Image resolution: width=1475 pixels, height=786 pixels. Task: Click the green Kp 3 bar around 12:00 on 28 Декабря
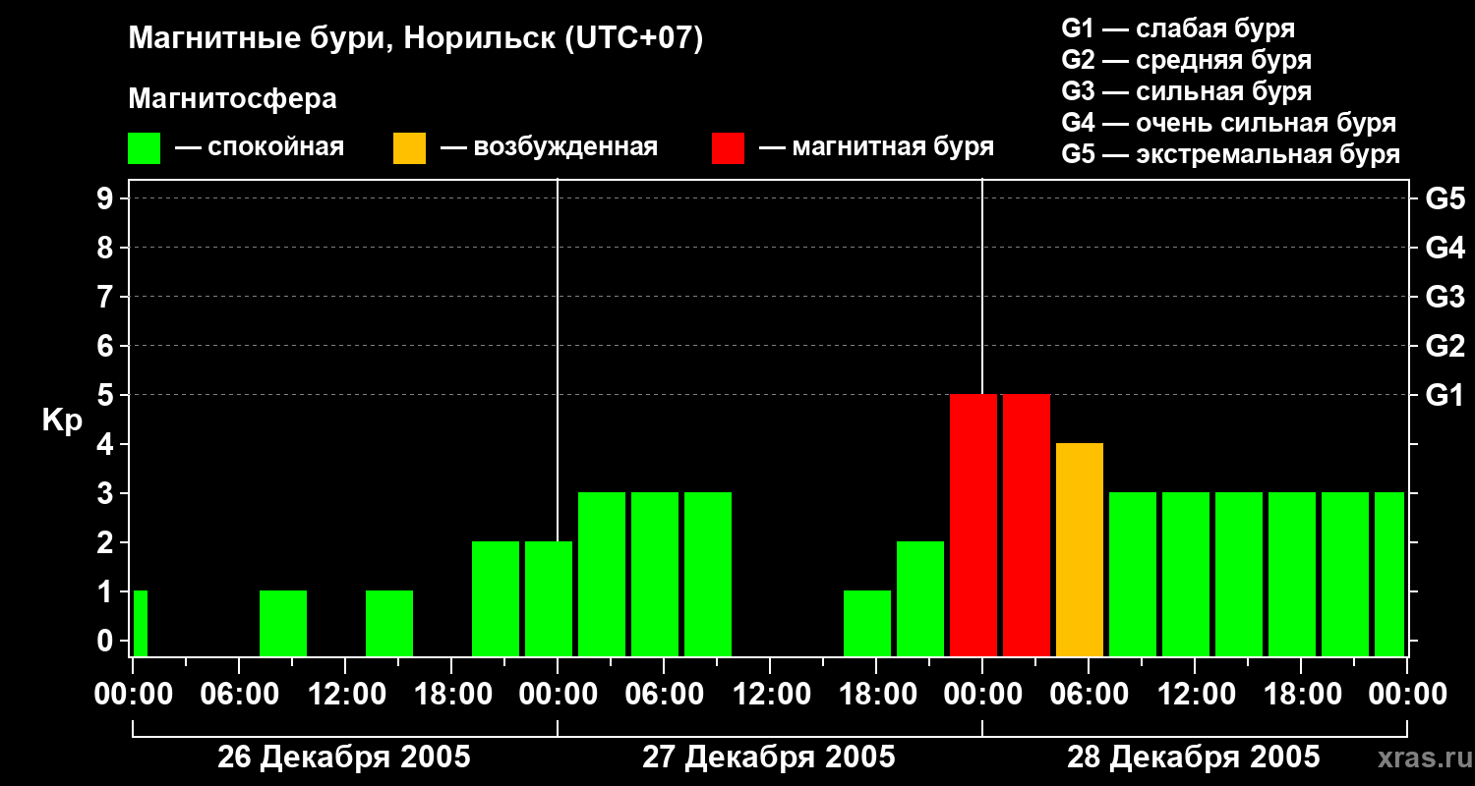click(x=1186, y=574)
